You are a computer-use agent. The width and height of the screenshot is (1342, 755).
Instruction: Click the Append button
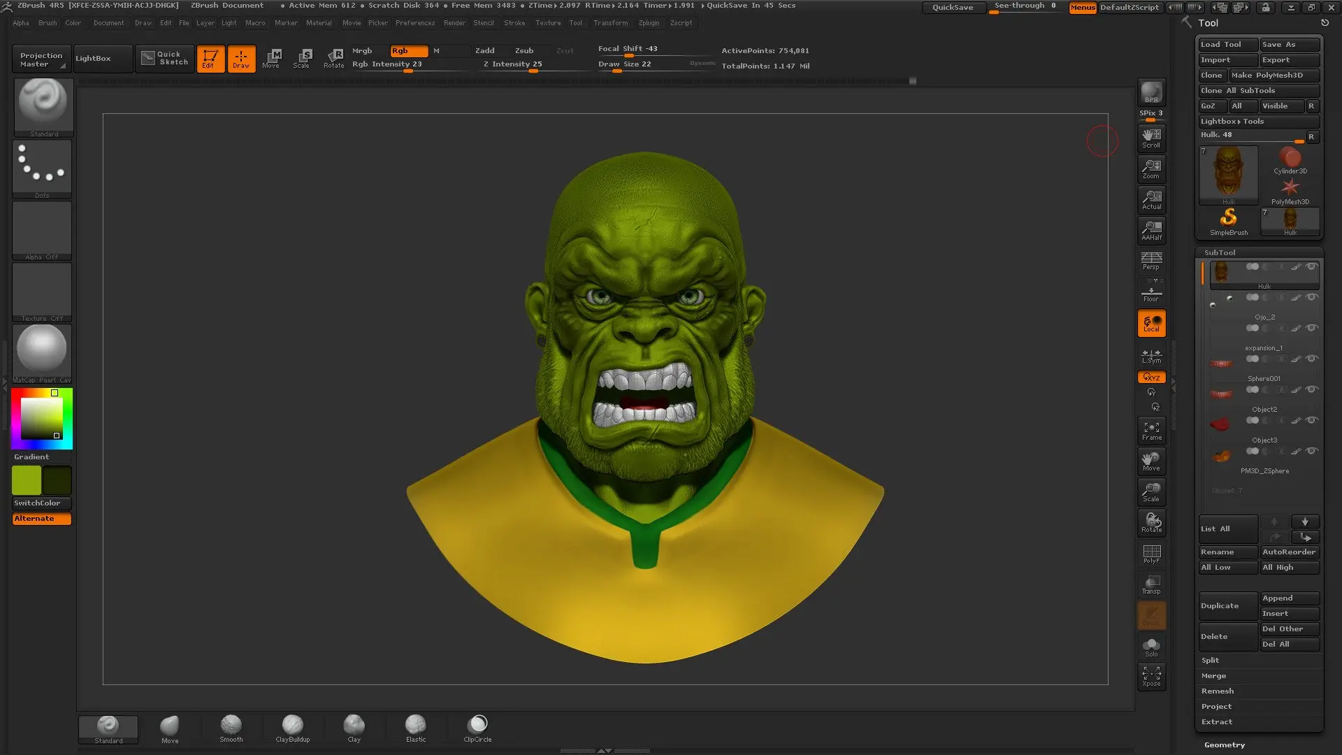click(1290, 598)
